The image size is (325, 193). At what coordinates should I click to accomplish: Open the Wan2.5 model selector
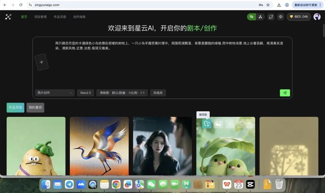(x=85, y=93)
